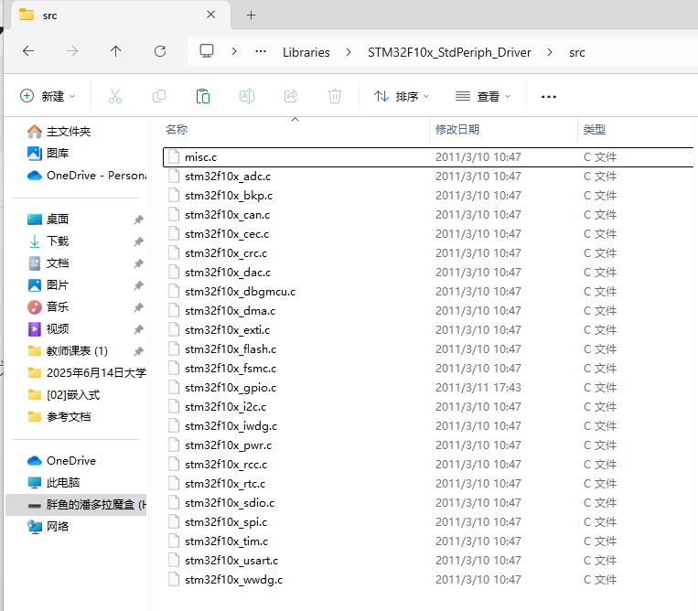The width and height of the screenshot is (698, 611).
Task: Open the Libraries breadcrumb folder
Action: tap(306, 52)
